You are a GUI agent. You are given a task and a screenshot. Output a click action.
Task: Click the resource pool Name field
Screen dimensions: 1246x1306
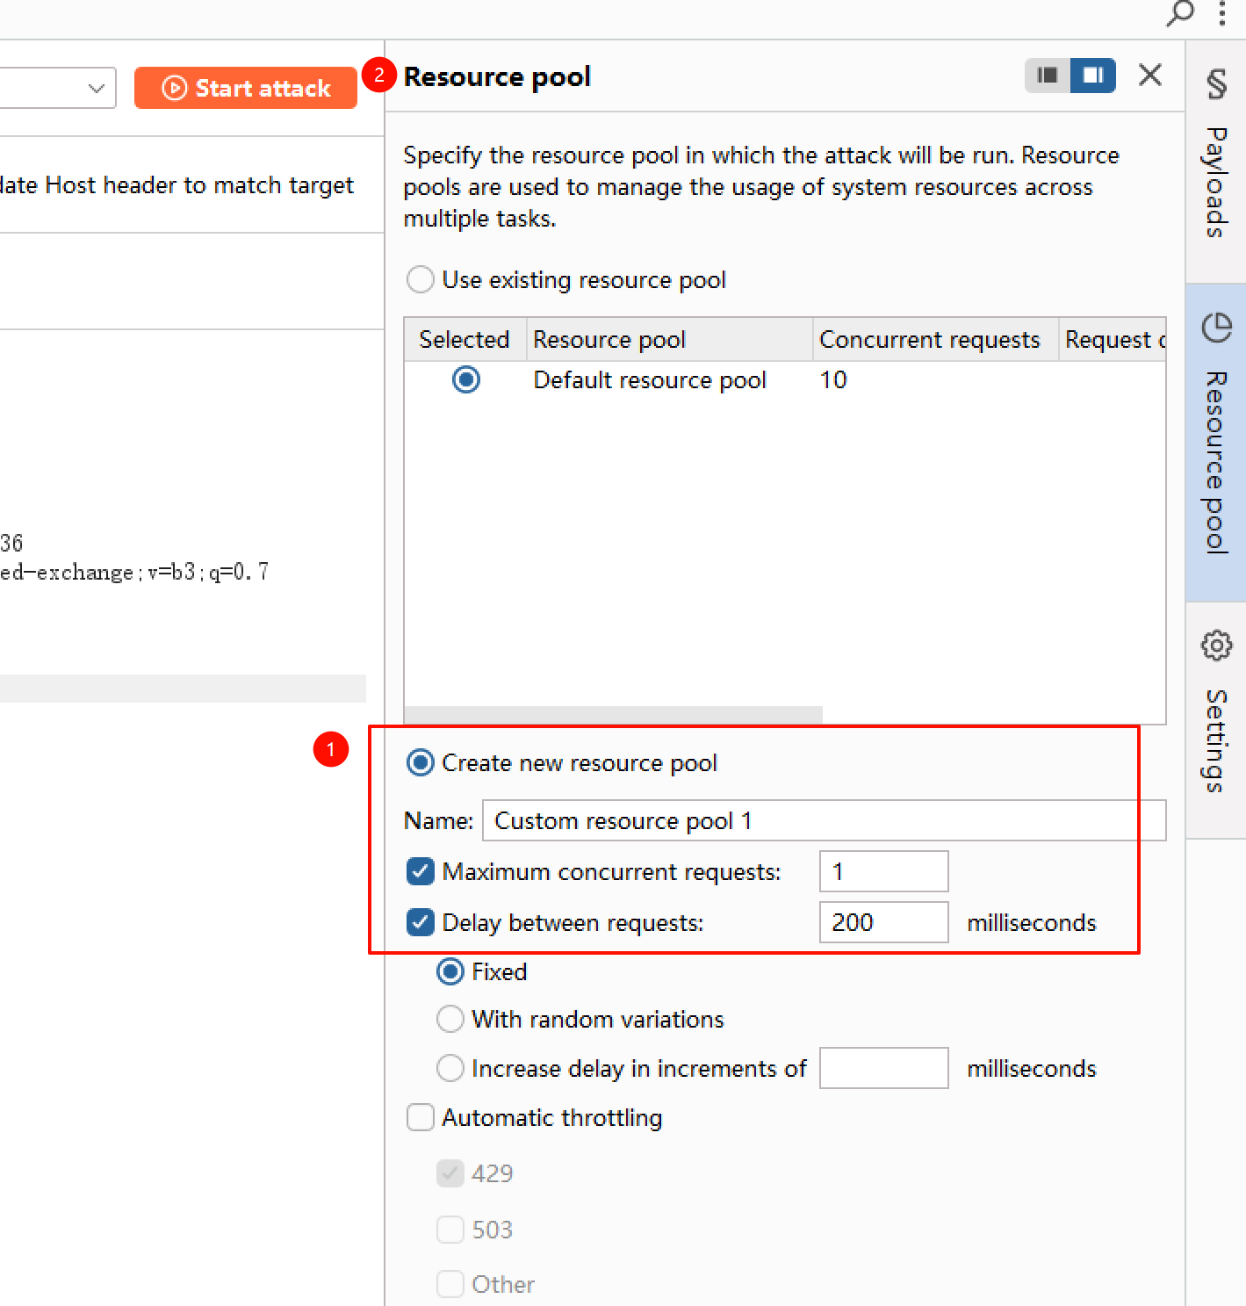[x=824, y=821]
